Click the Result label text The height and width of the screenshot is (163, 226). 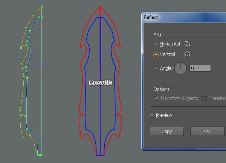[x=101, y=83]
